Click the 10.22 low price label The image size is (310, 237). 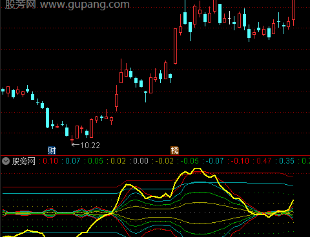click(x=90, y=146)
